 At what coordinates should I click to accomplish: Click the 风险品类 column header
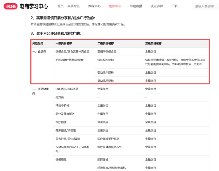tap(38, 43)
